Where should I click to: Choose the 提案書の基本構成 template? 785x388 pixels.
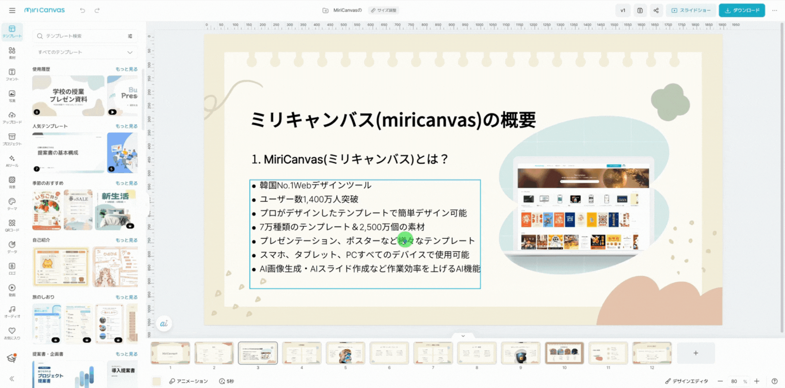(68, 152)
